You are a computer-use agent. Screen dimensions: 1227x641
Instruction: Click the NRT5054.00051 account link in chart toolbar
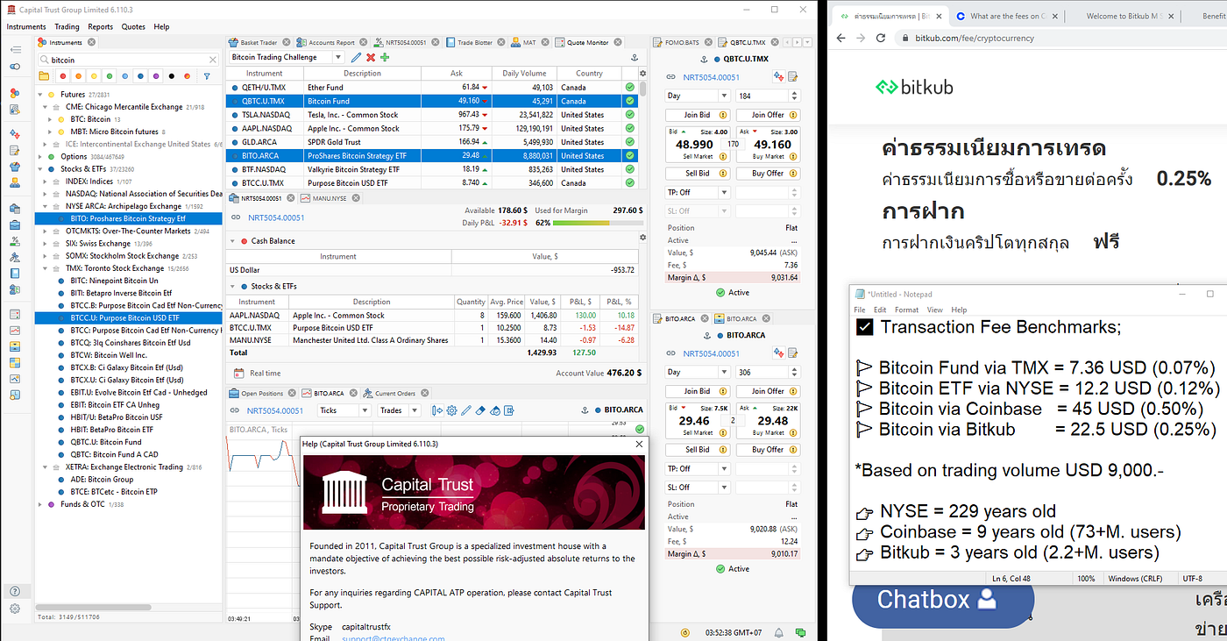pos(275,410)
